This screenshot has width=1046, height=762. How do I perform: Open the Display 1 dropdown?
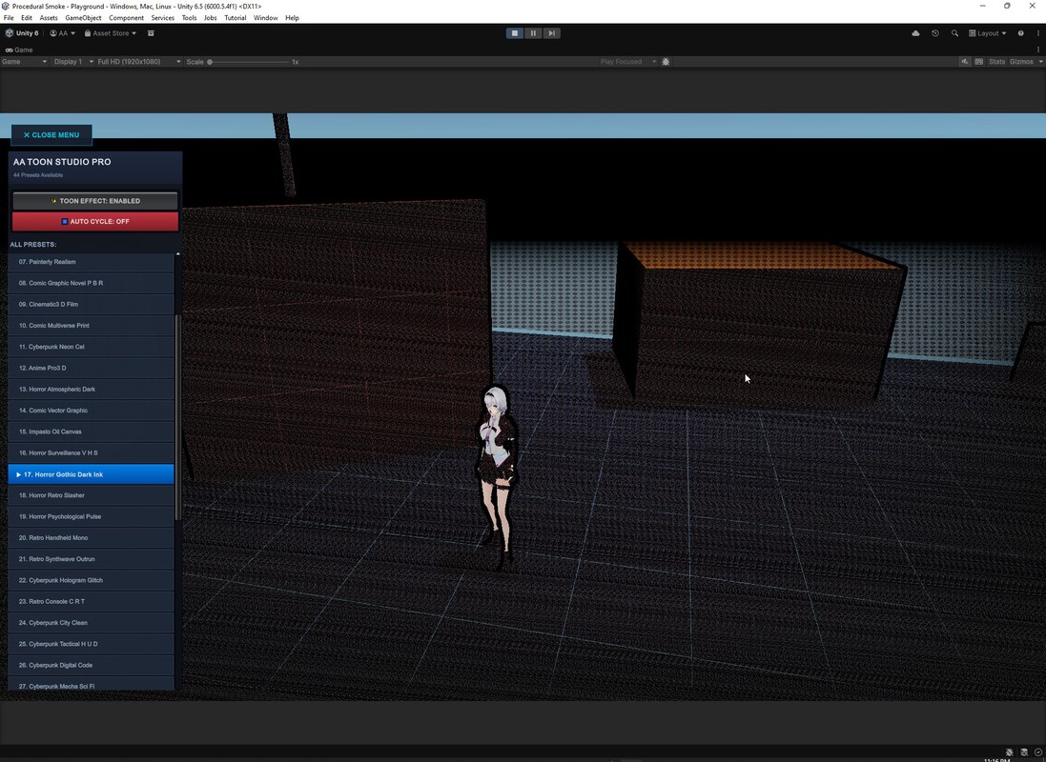click(72, 62)
